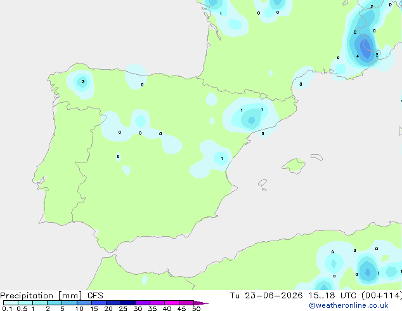Viewport: 402px width, 311px height.
Task: Pick the 15–20 mm legend color swatch
Action: point(99,303)
